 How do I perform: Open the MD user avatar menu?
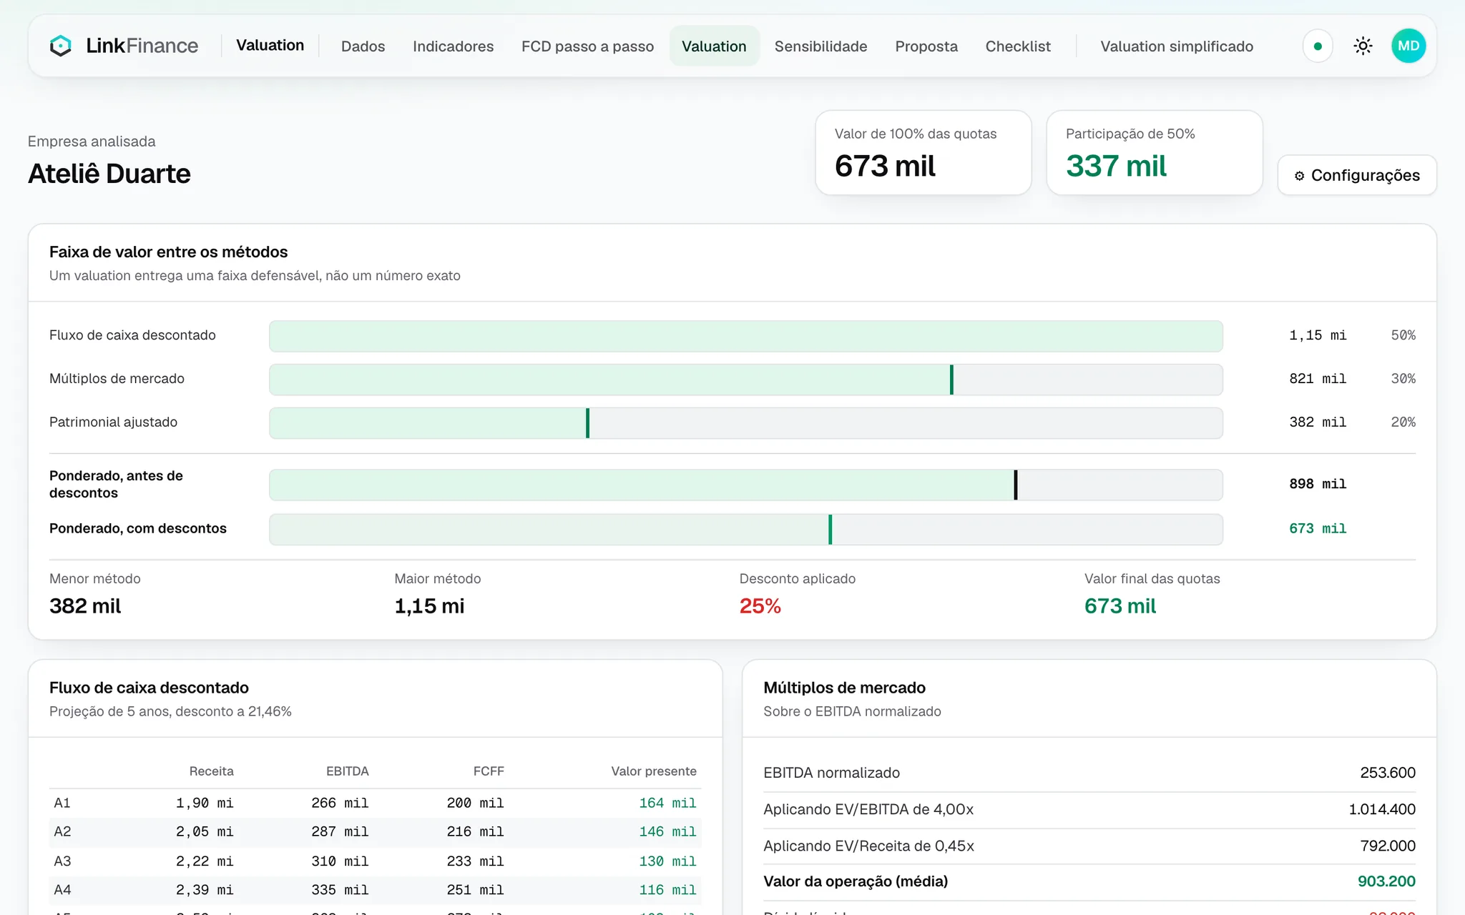(1408, 46)
